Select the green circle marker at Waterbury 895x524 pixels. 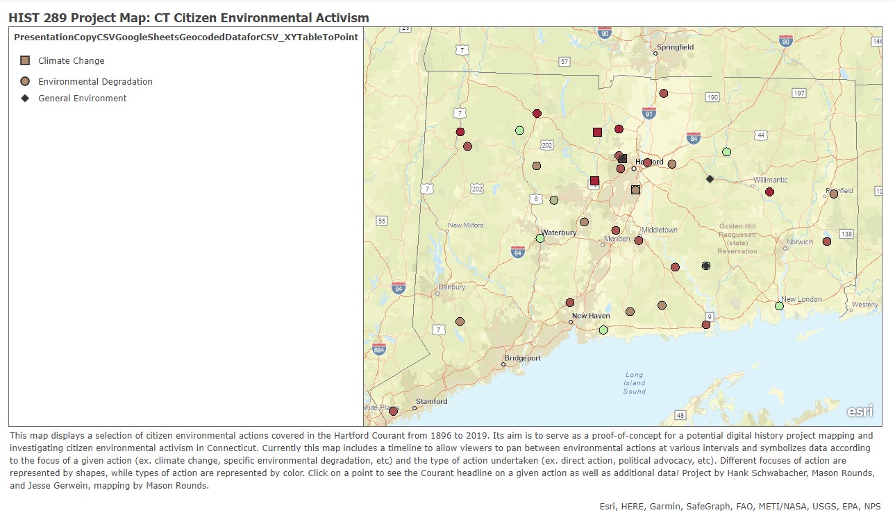point(540,238)
